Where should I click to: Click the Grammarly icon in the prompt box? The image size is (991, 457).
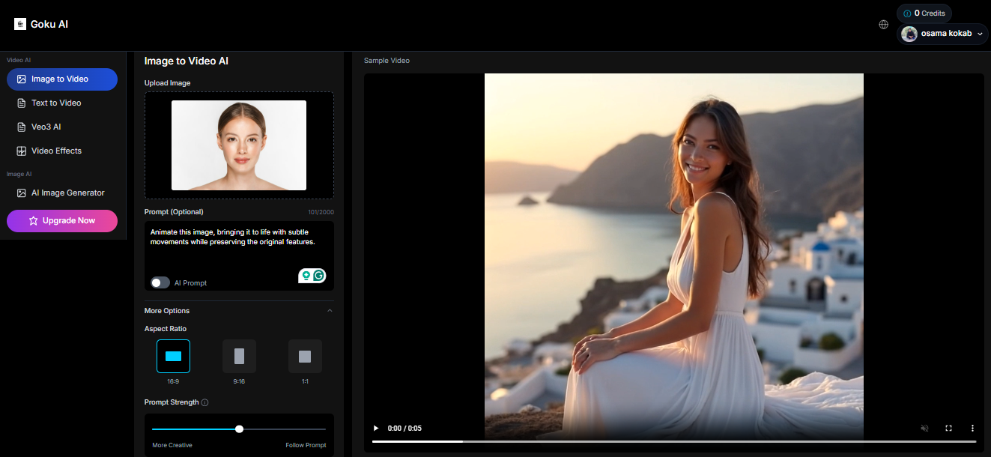320,276
